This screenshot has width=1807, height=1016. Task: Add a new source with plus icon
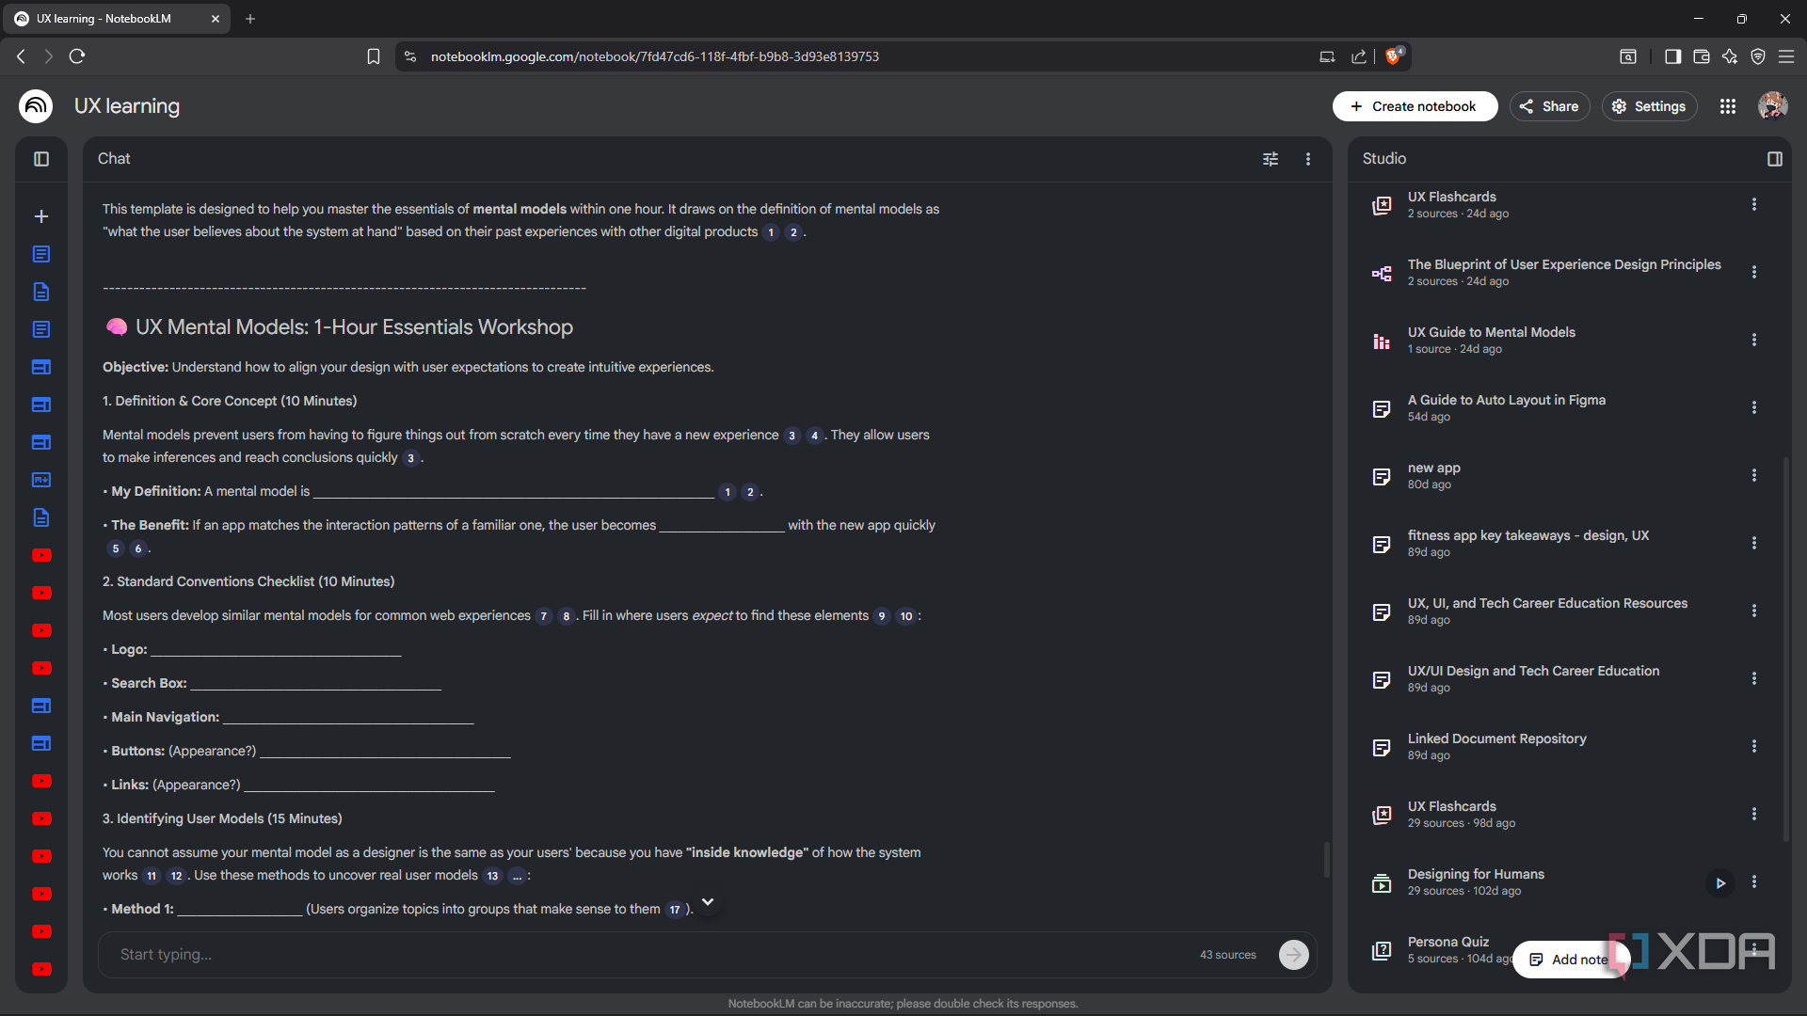[41, 216]
